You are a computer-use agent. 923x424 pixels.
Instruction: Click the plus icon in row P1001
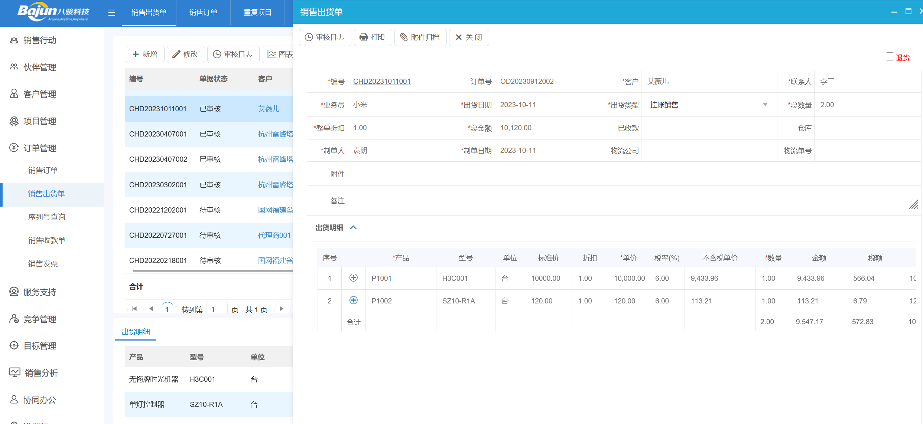click(x=353, y=278)
